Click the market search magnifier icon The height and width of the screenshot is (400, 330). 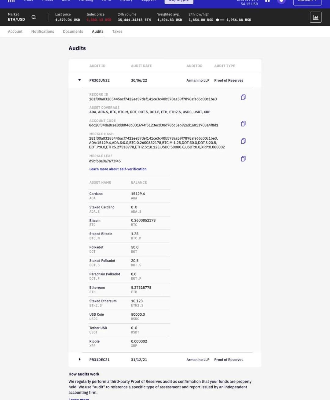click(34, 17)
